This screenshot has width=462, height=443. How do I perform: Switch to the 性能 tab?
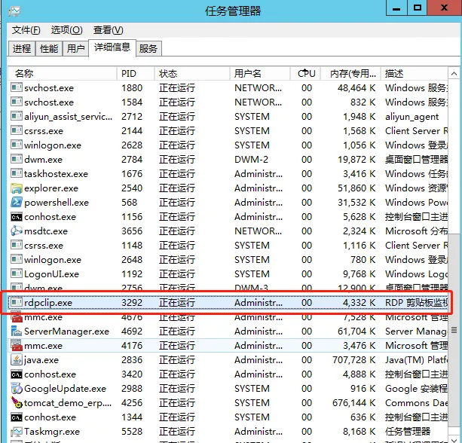click(49, 49)
